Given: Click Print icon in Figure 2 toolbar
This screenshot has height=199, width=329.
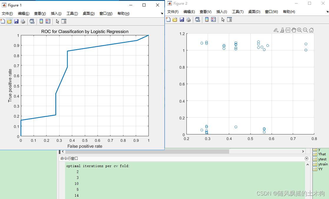Looking at the screenshot, I should 189,19.
